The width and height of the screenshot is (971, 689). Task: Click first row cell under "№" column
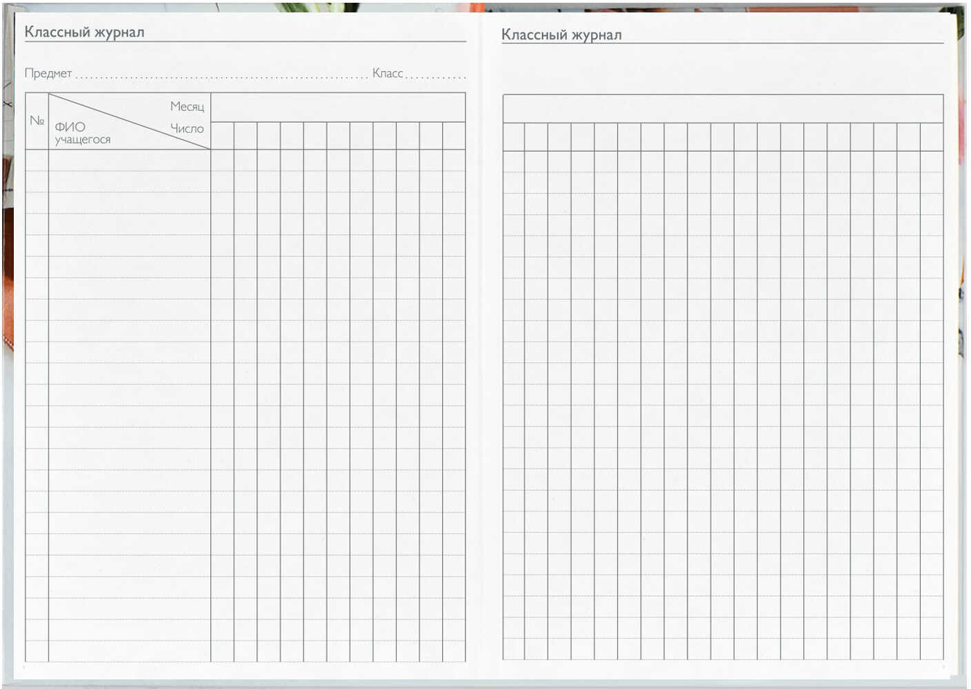(x=37, y=161)
